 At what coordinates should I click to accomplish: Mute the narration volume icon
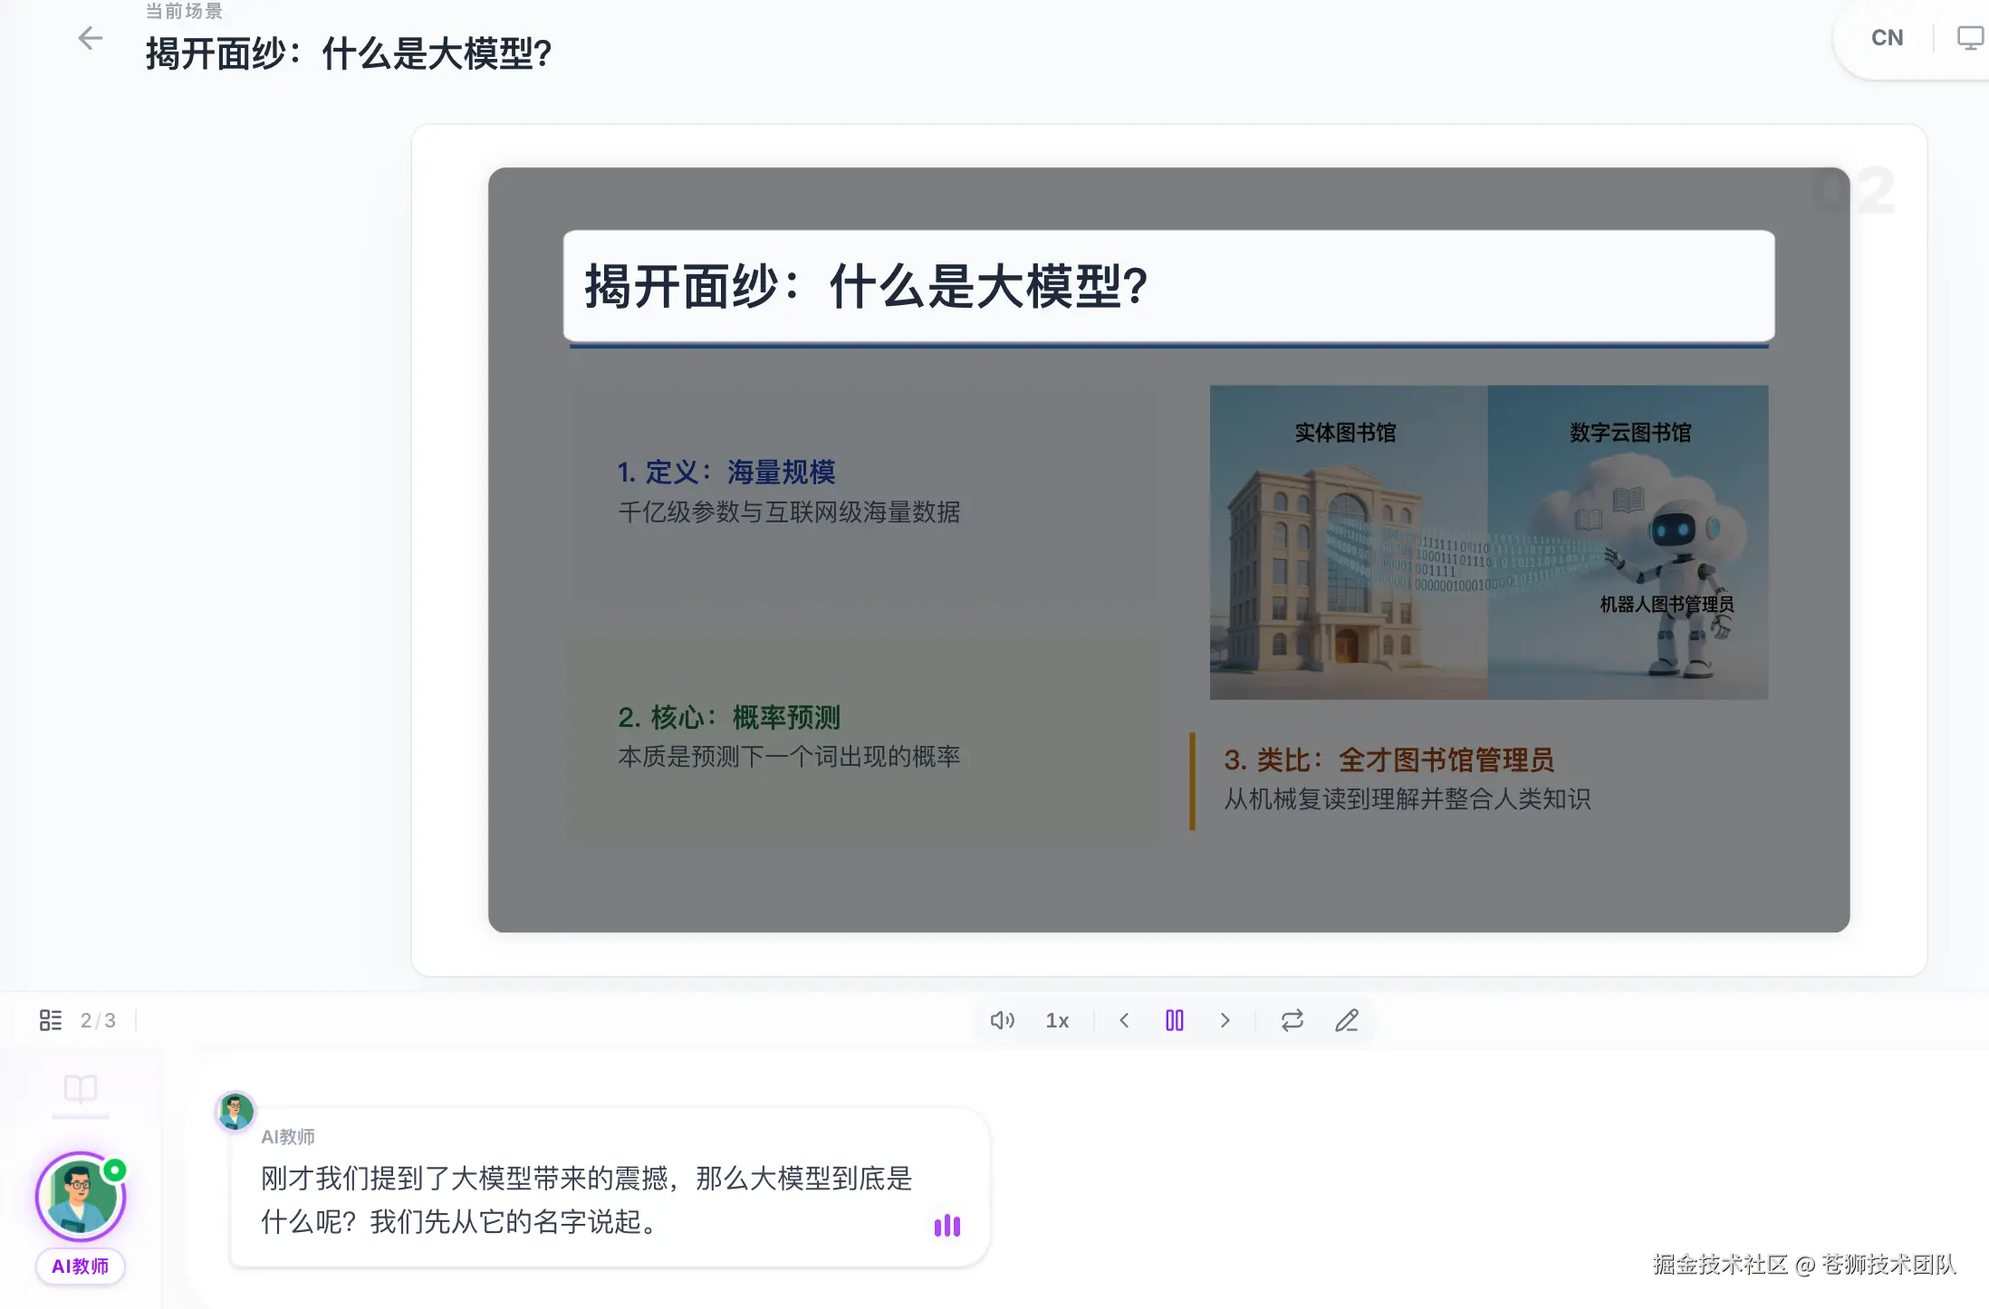pyautogui.click(x=1002, y=1020)
